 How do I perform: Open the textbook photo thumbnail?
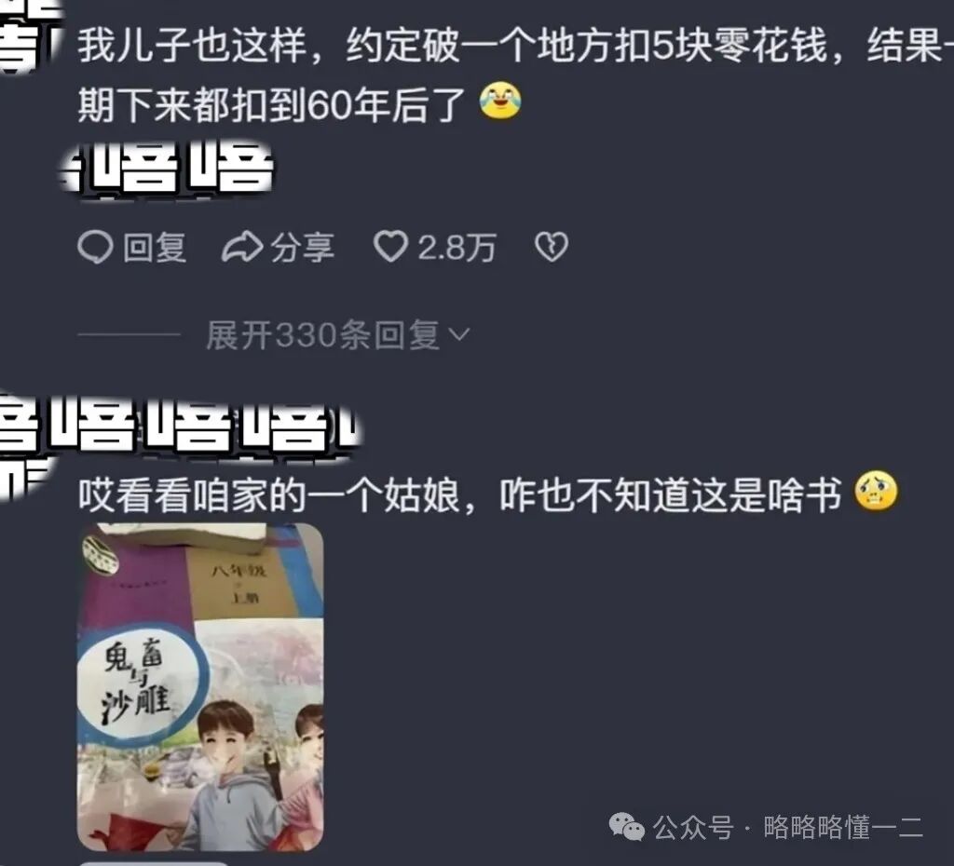coord(201,687)
